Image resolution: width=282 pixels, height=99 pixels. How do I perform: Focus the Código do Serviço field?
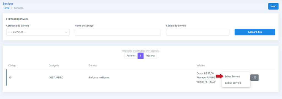pos(198,32)
